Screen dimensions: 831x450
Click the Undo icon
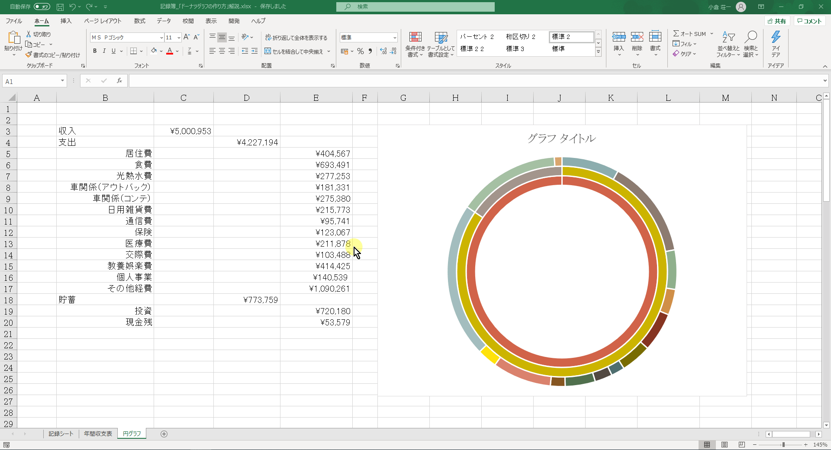point(73,6)
